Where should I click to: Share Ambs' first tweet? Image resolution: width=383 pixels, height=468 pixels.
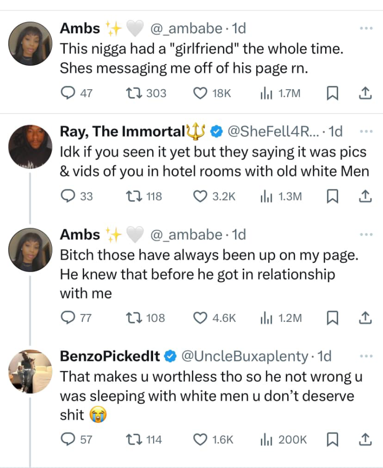point(366,93)
